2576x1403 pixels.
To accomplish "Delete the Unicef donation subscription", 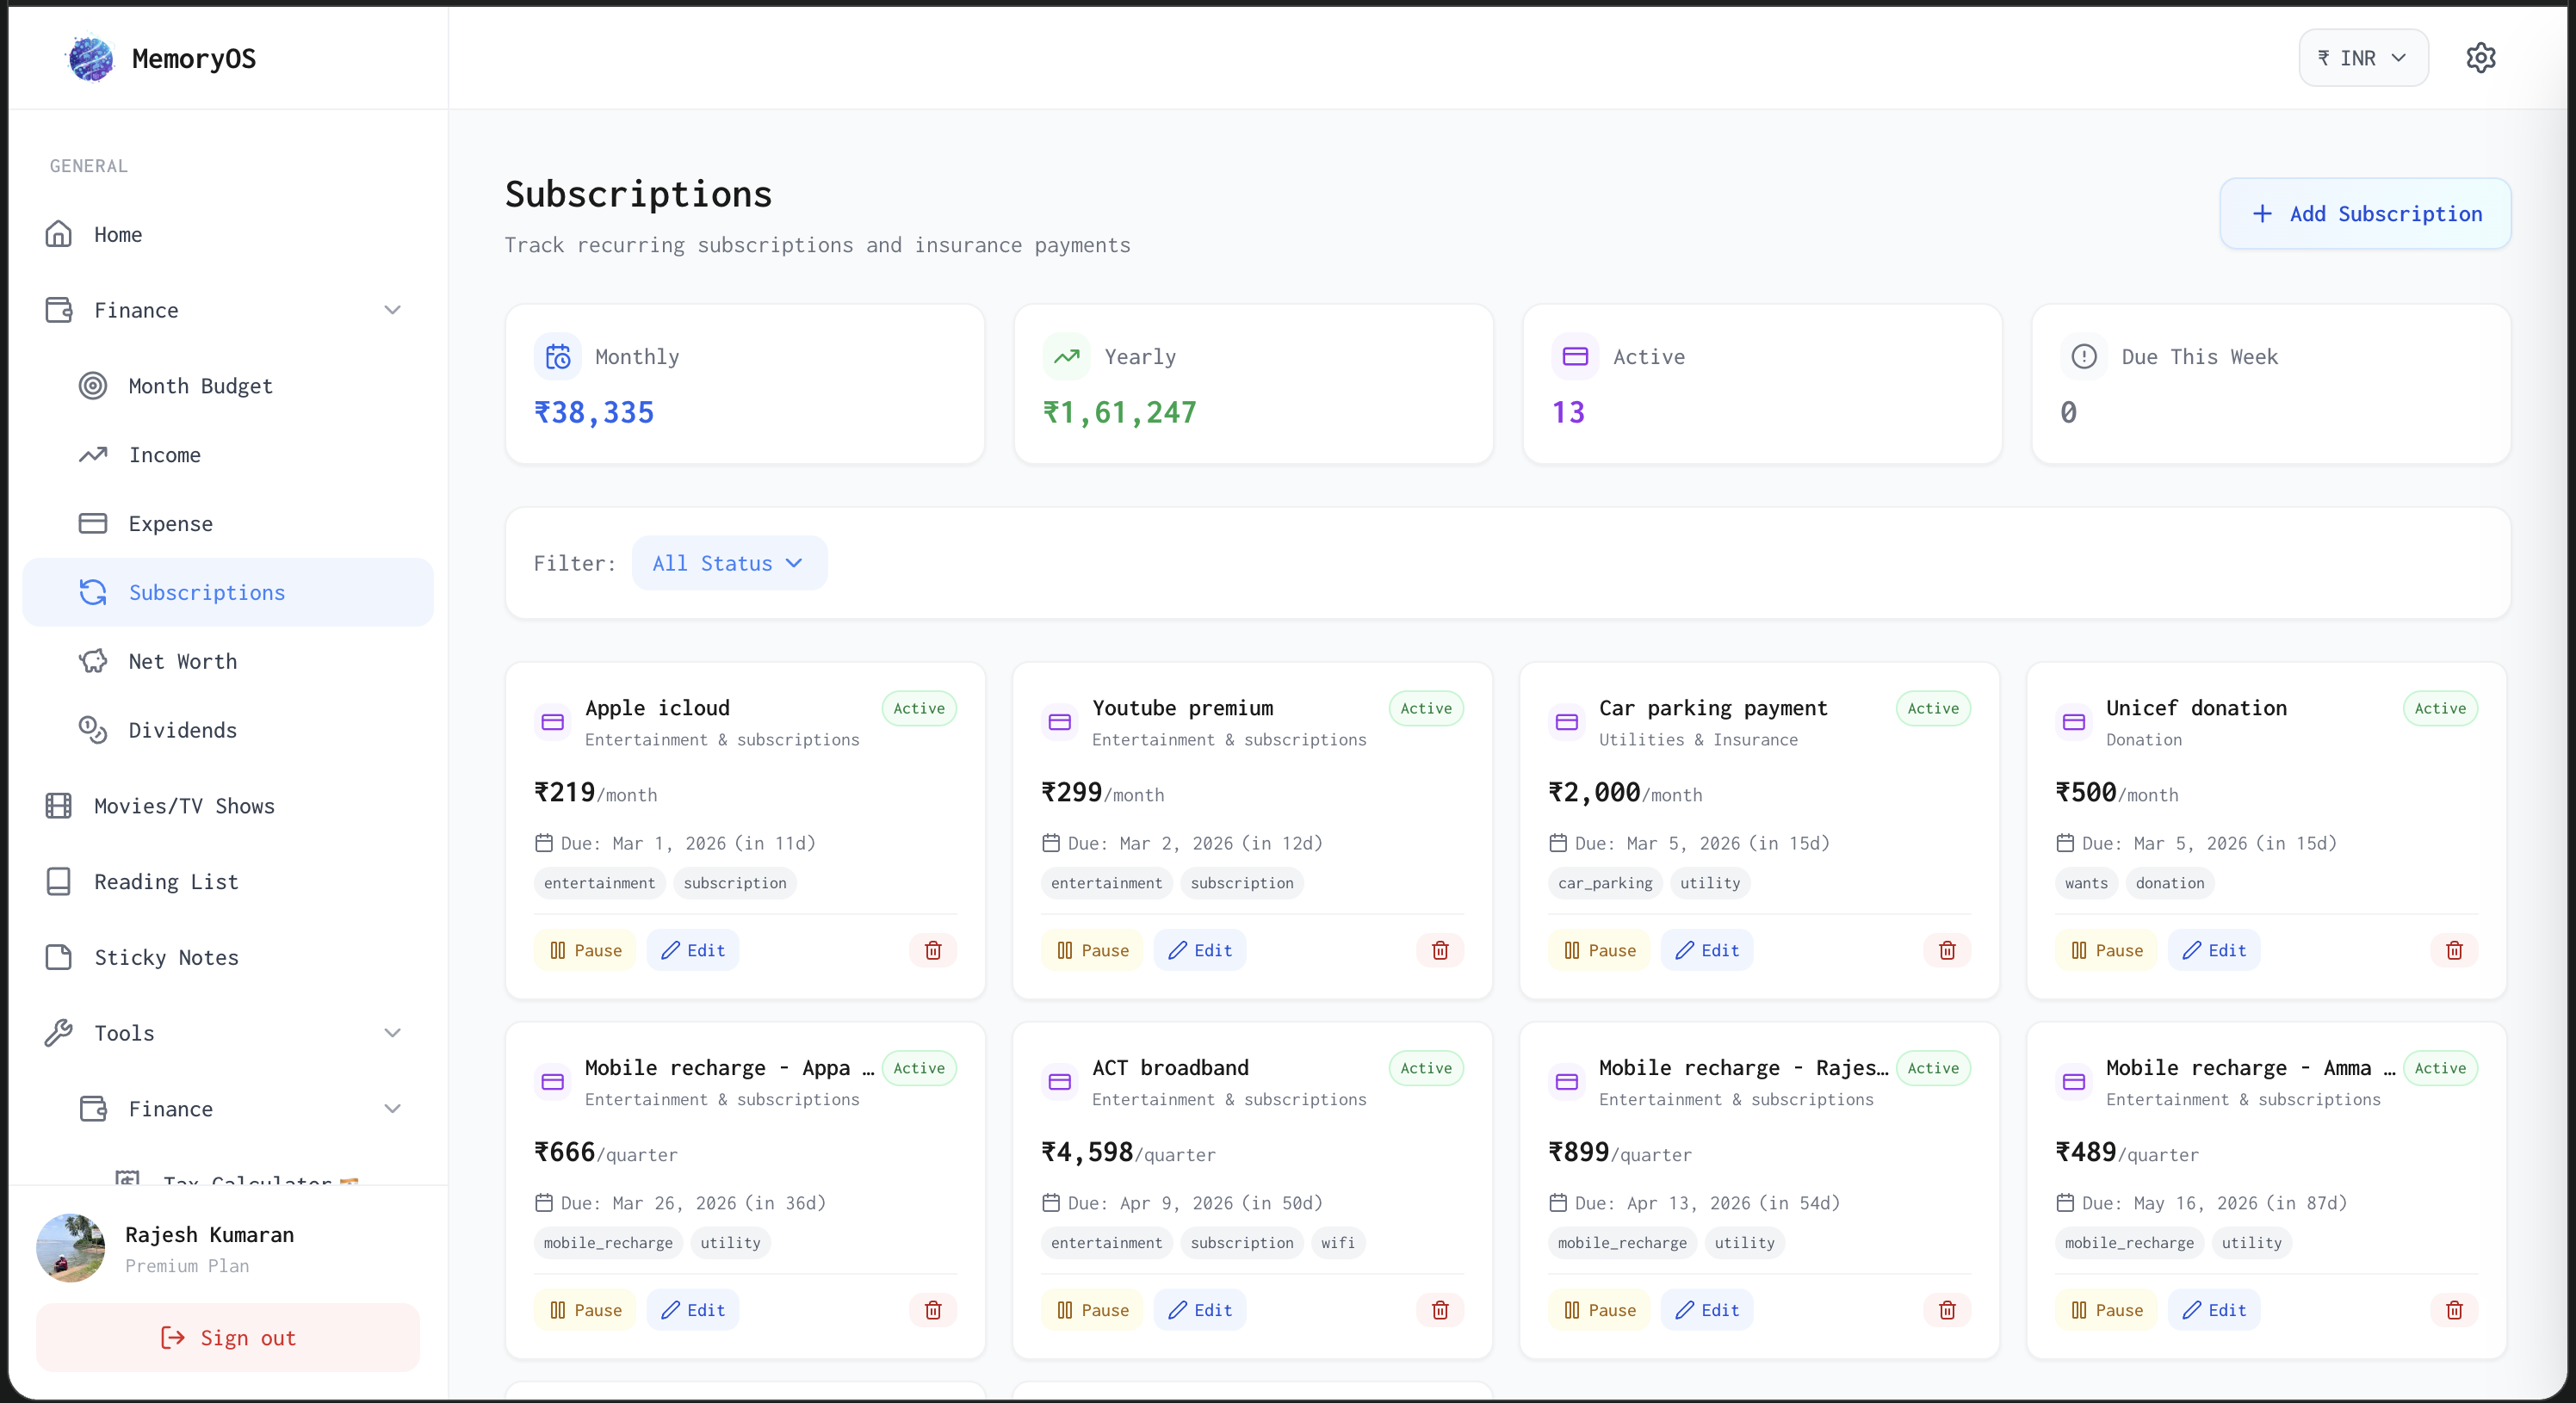I will pyautogui.click(x=2453, y=950).
